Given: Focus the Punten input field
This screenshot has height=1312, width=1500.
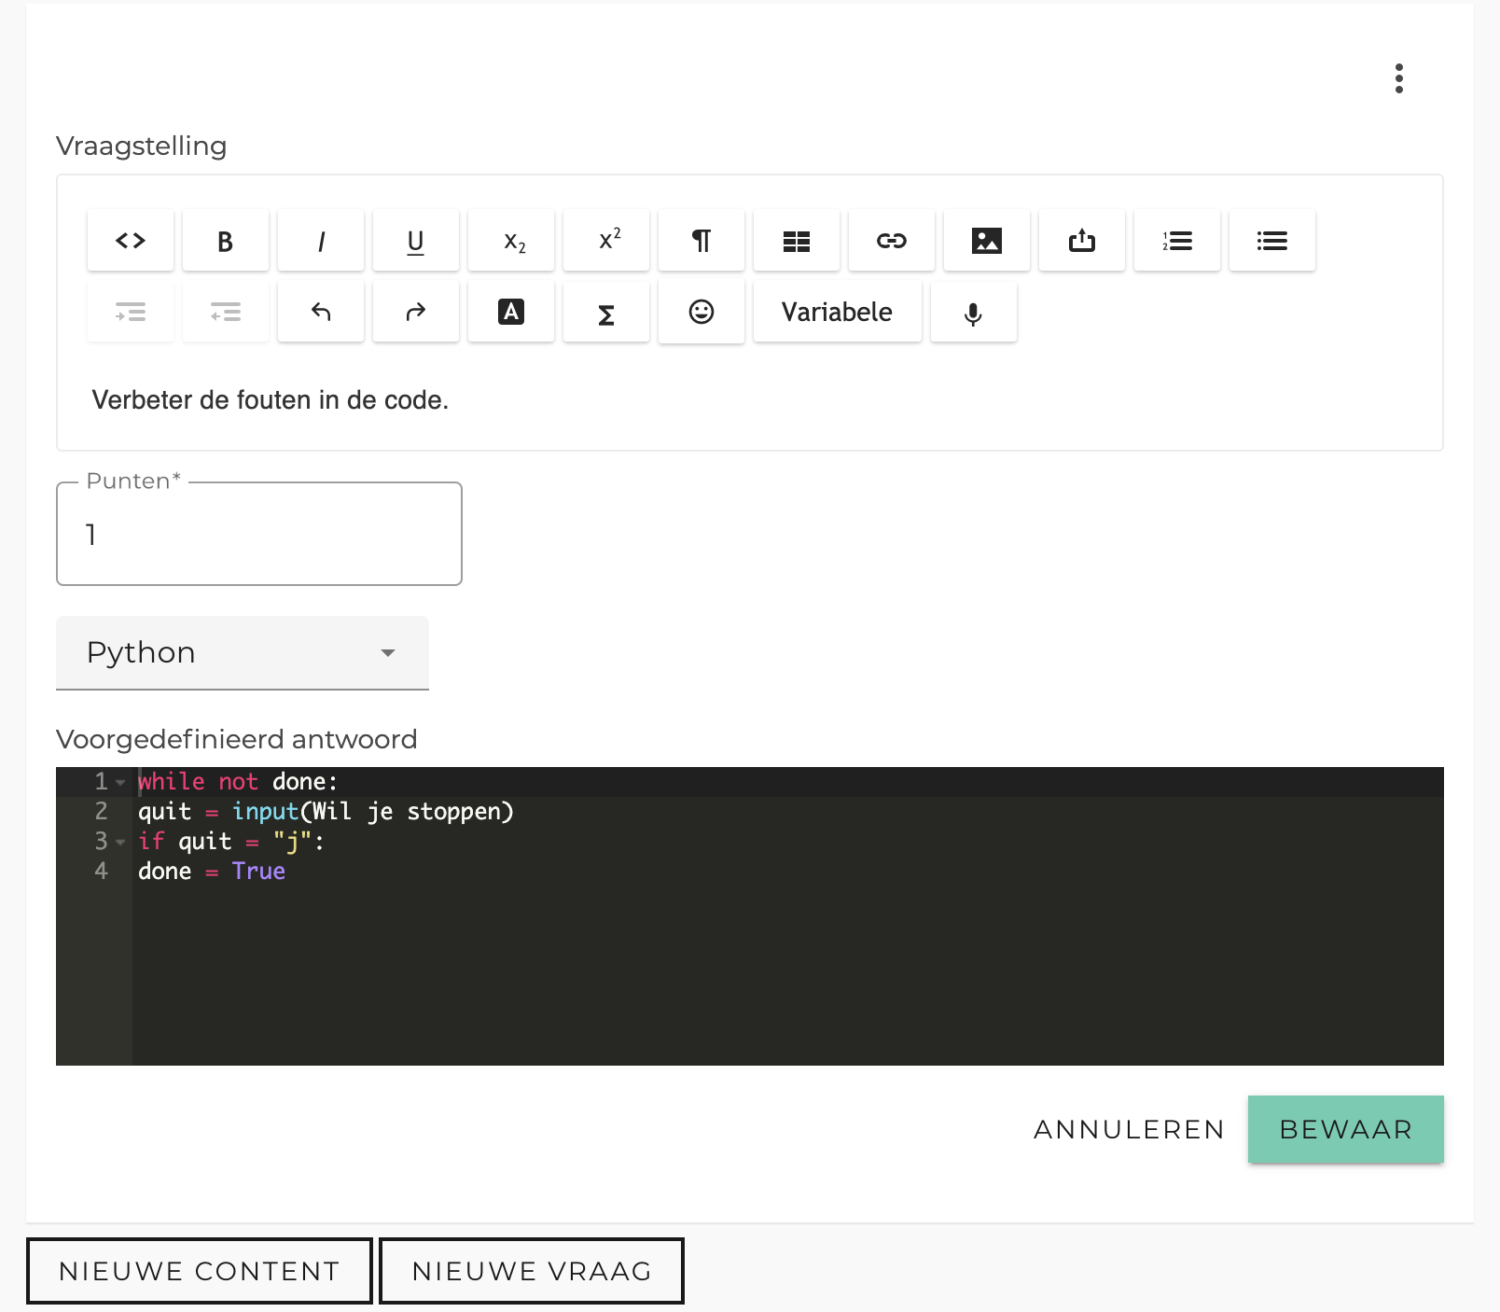Looking at the screenshot, I should tap(259, 534).
